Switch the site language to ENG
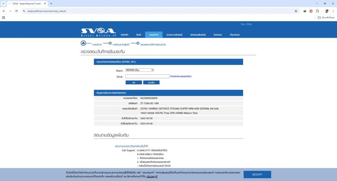The height and width of the screenshot is (181, 337). [x=249, y=24]
